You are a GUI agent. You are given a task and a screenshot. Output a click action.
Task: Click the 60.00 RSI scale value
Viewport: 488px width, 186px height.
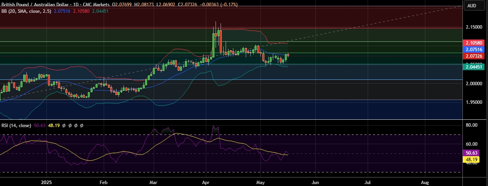pos(472,144)
